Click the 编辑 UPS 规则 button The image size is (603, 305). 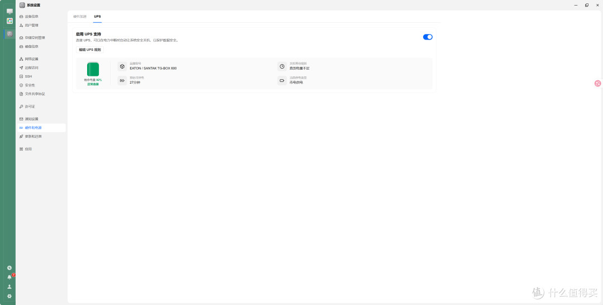tap(89, 50)
